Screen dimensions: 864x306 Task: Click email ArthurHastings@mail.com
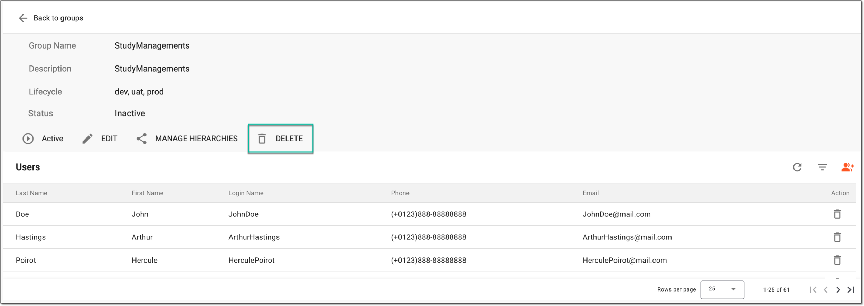627,237
